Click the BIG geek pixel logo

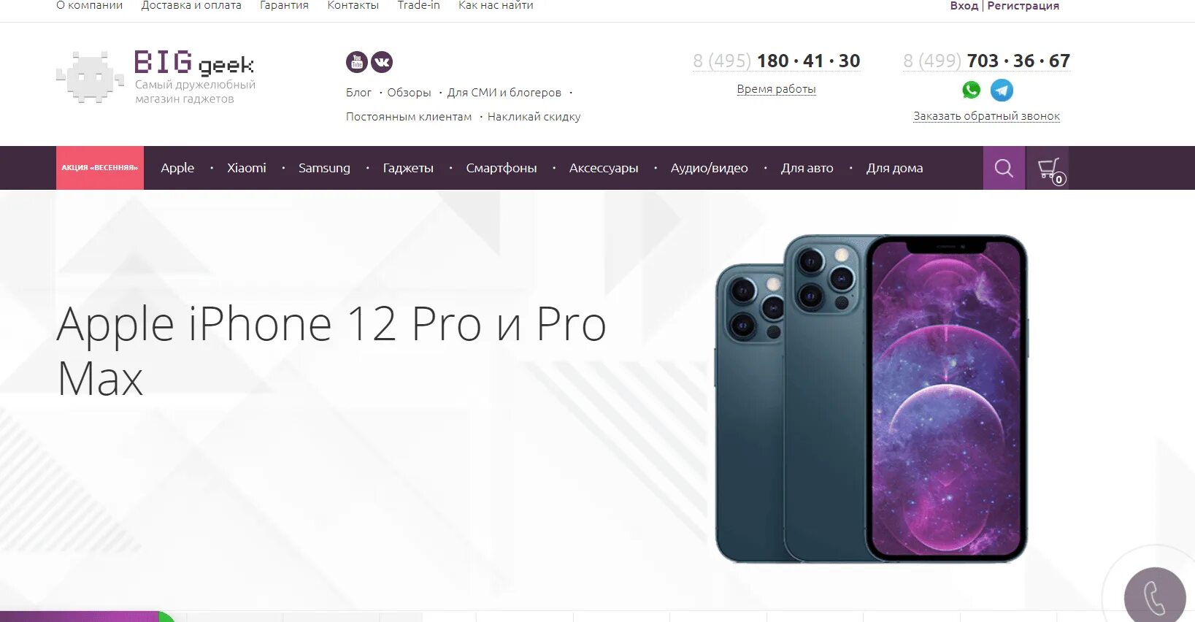click(x=91, y=77)
